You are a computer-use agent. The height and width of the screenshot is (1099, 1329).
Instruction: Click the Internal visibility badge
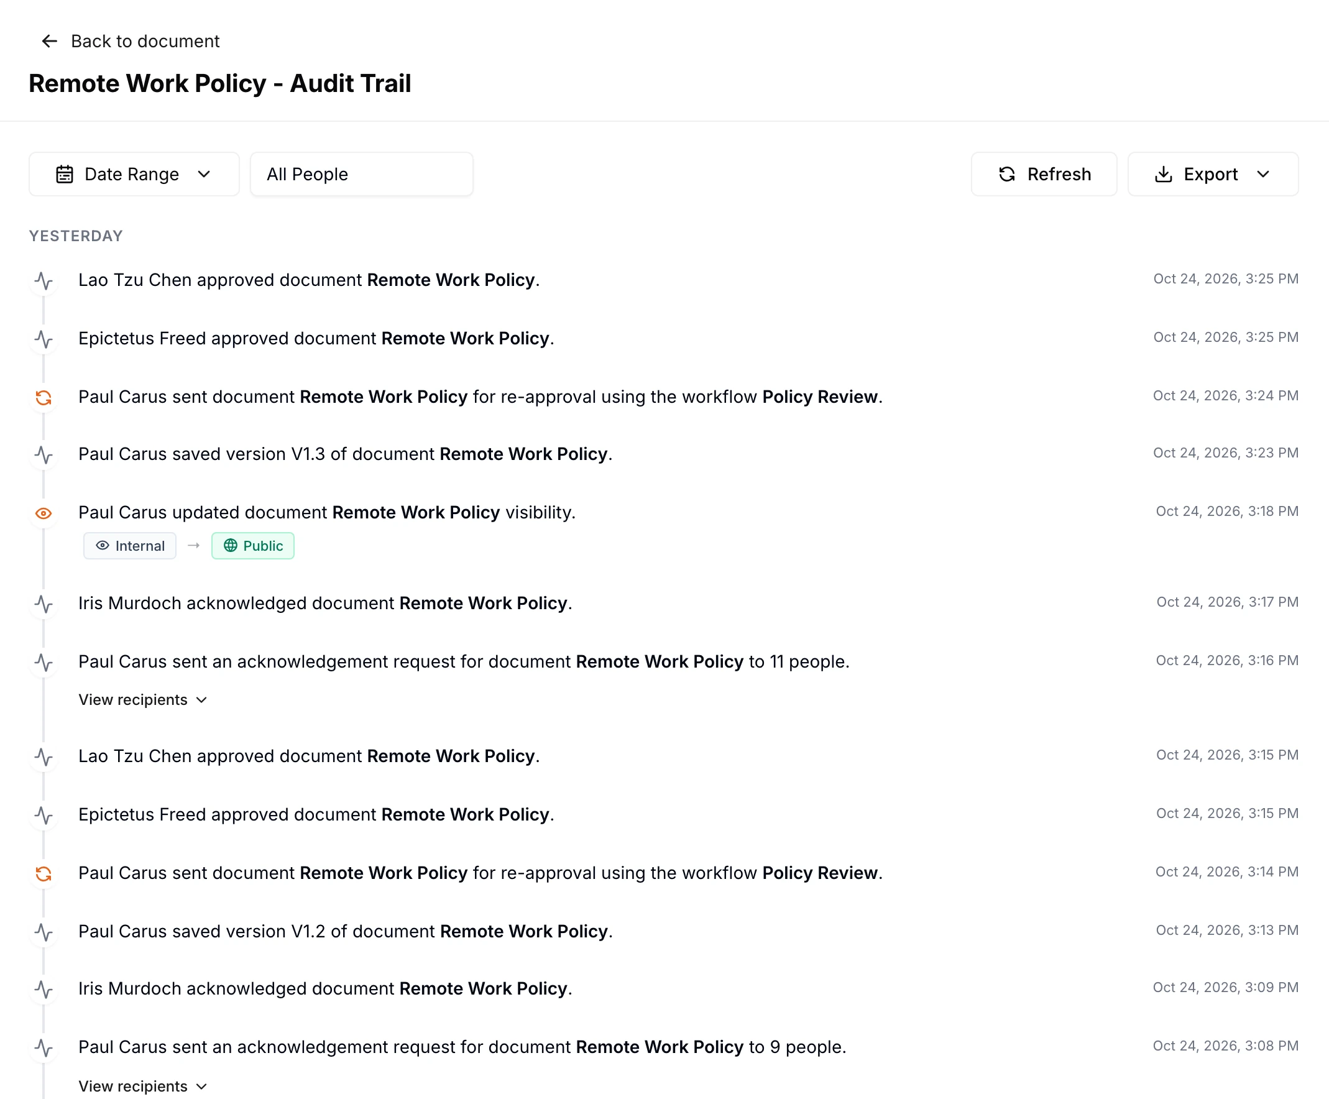130,546
